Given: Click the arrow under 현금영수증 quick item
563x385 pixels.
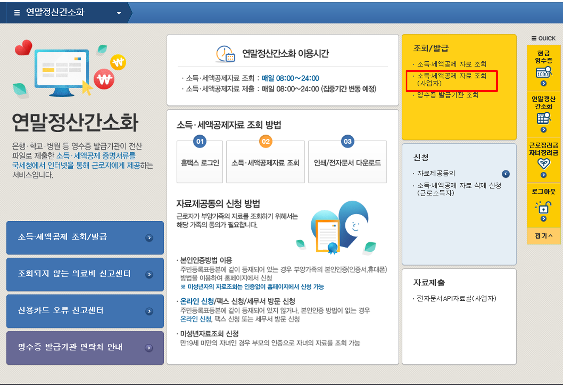Looking at the screenshot, I should pos(543,83).
